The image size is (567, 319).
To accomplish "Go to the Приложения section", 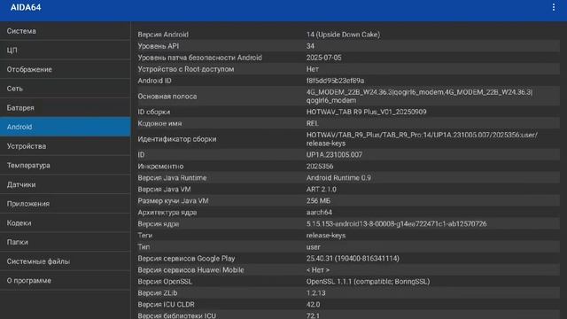I will click(65, 204).
